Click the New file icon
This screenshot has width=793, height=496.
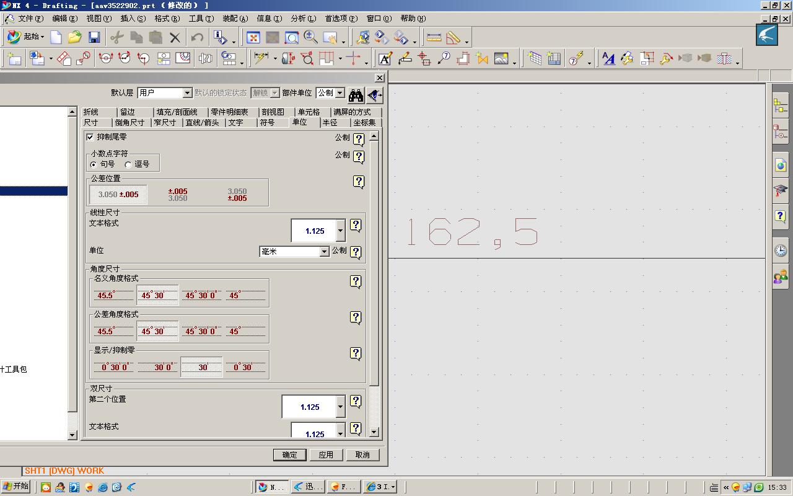pos(56,38)
